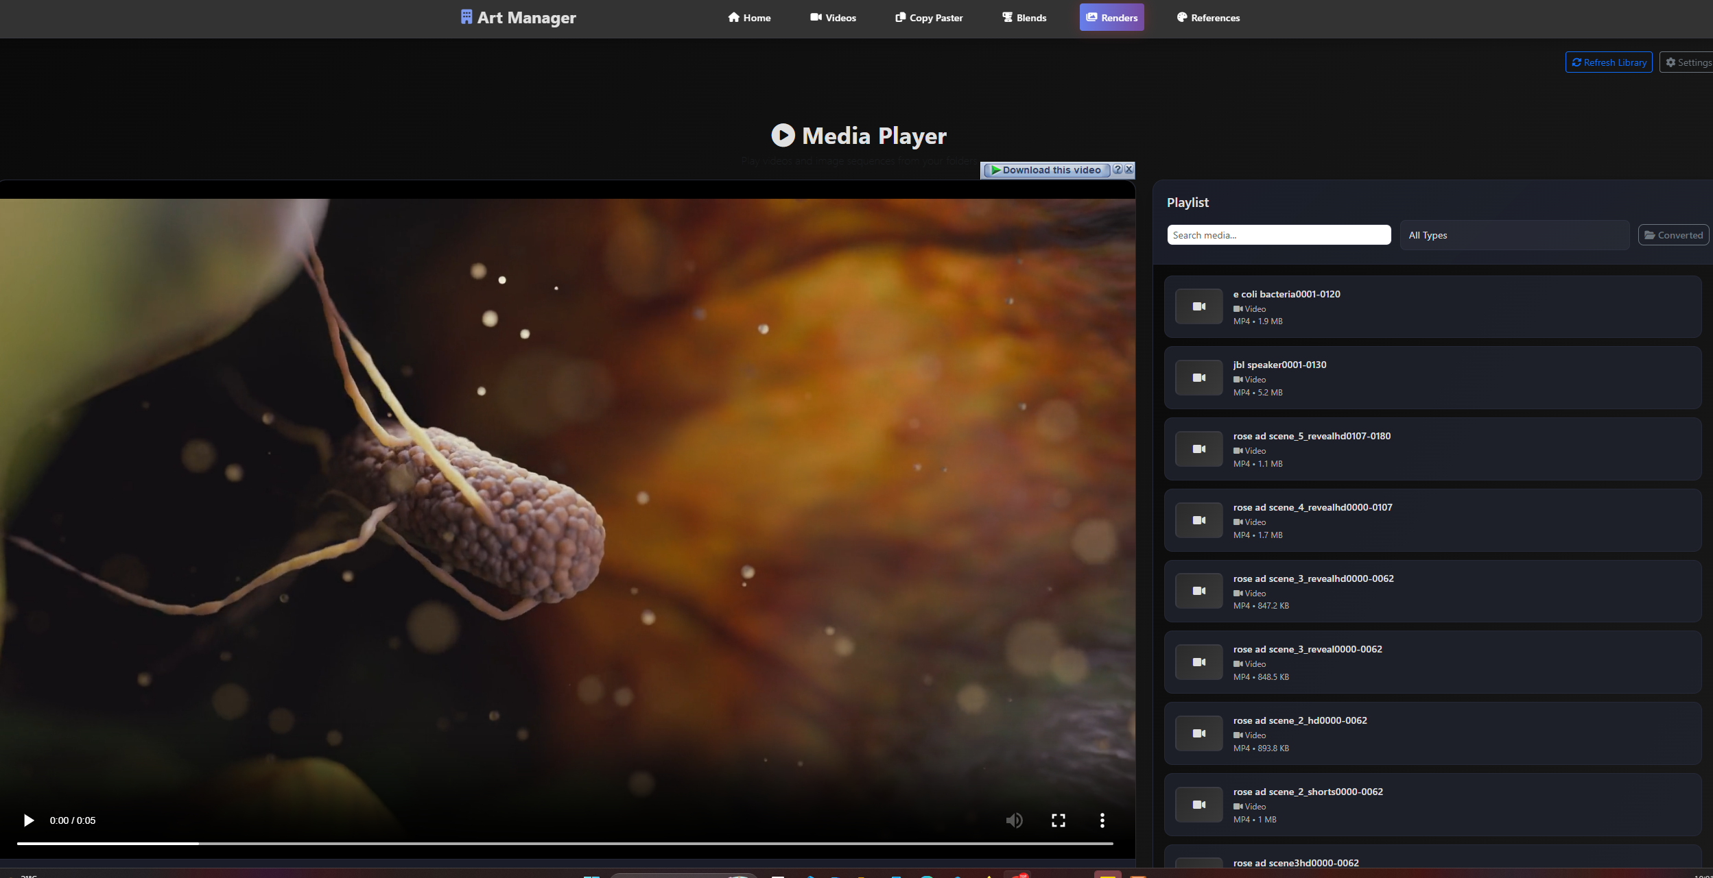Toggle the Converted filter
This screenshot has height=878, width=1713.
click(x=1672, y=234)
